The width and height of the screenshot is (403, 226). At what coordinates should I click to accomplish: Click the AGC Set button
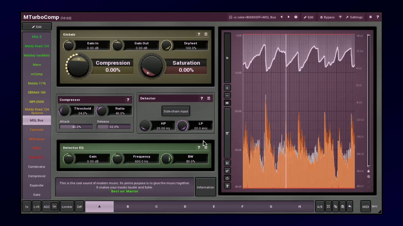tap(54, 207)
